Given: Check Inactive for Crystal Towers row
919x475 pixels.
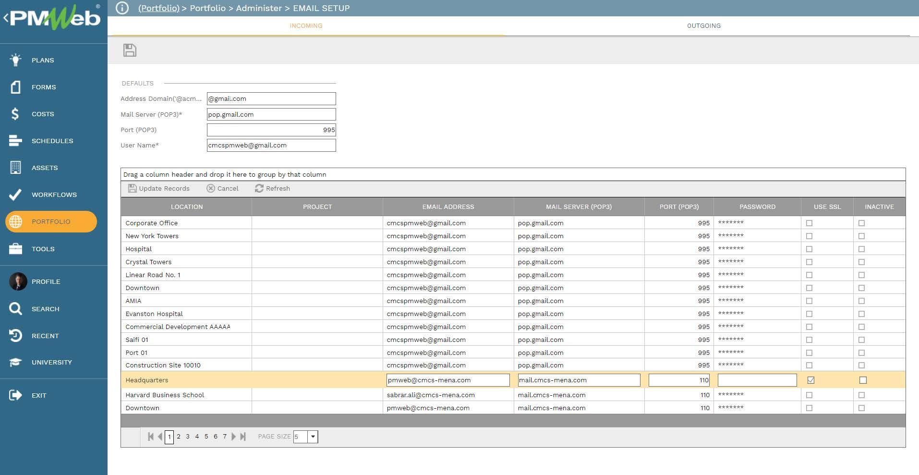Looking at the screenshot, I should click(861, 262).
